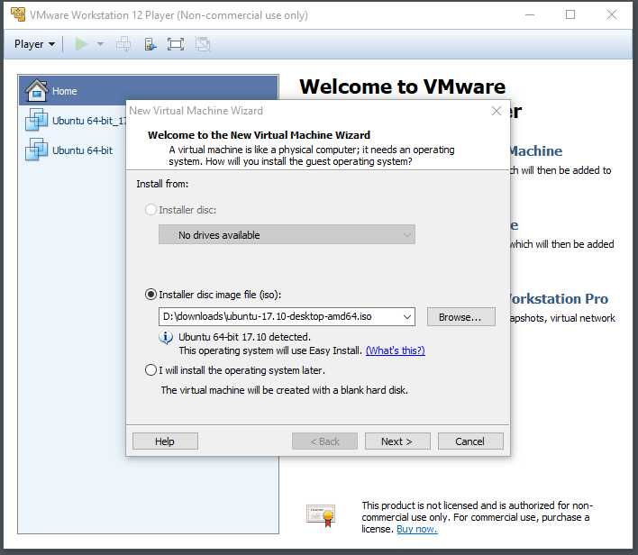Click the VMware application logo icon
This screenshot has height=555, width=638.
(18, 14)
